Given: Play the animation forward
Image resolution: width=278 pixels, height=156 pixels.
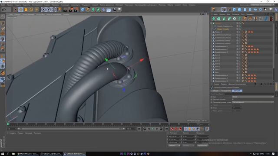Looking at the screenshot, I should 152,129.
